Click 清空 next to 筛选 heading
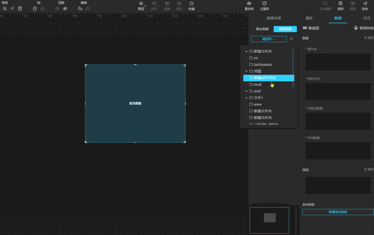374x235 pixels. coord(369,169)
